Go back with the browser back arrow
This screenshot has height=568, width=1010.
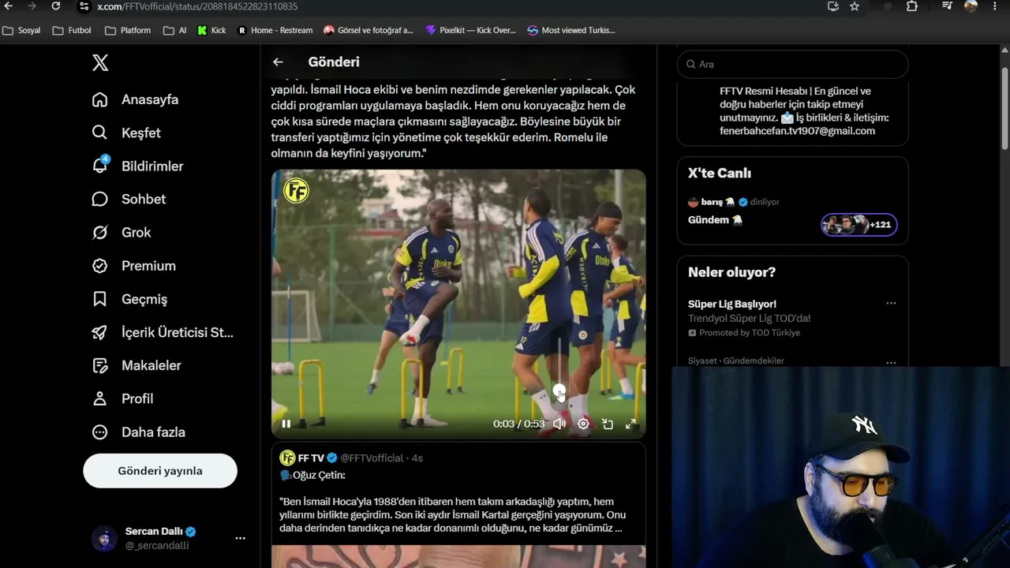[x=9, y=6]
